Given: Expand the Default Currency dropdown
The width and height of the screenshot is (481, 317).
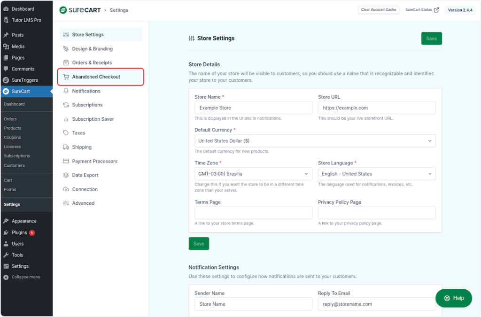Looking at the screenshot, I should coord(315,141).
